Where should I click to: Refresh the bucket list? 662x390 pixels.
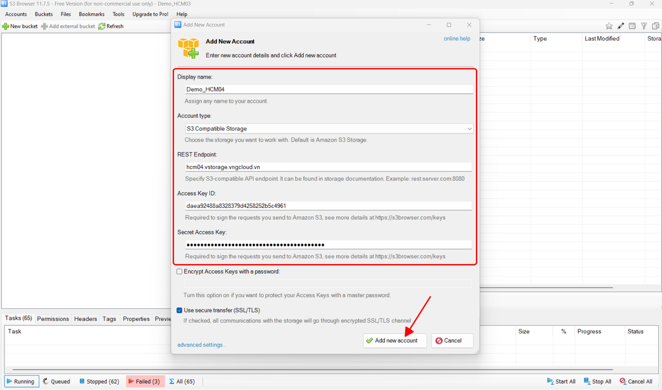coord(111,26)
